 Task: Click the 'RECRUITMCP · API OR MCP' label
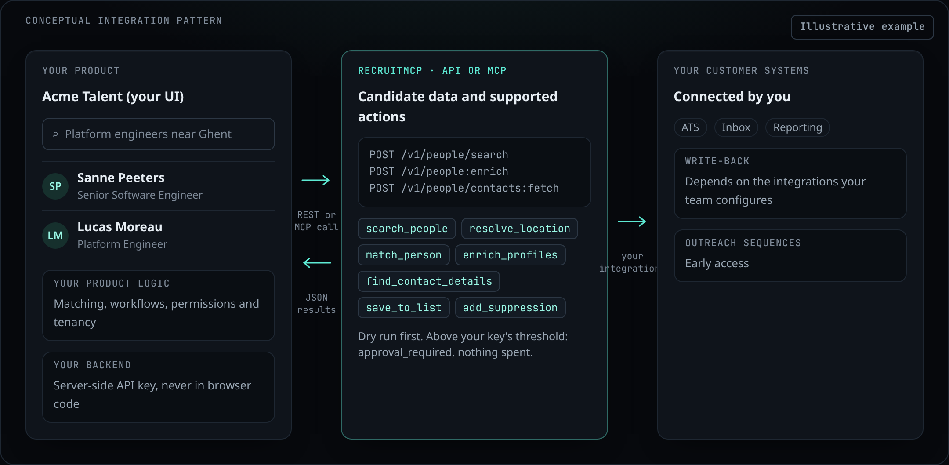tap(432, 71)
